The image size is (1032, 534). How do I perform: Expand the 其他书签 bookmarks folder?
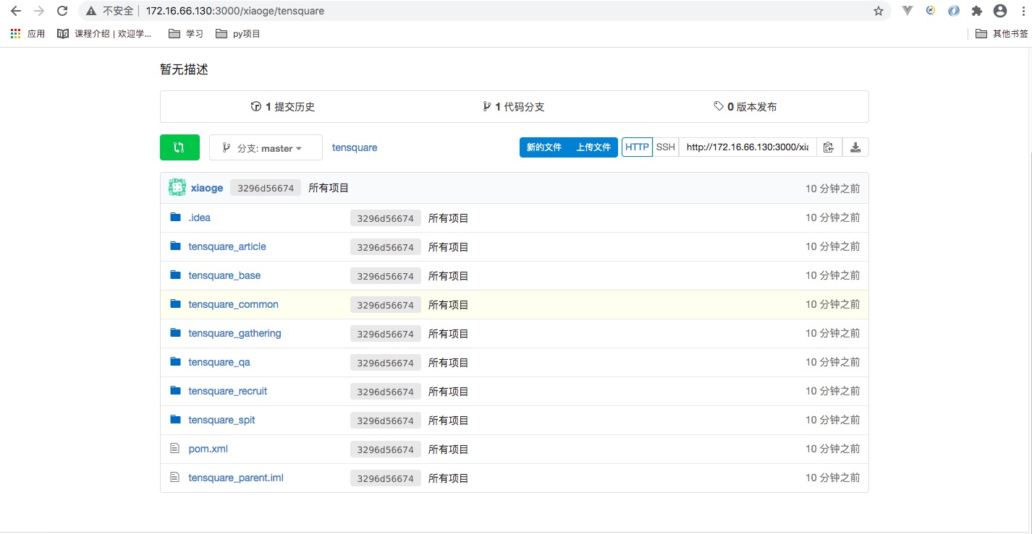pos(1006,33)
